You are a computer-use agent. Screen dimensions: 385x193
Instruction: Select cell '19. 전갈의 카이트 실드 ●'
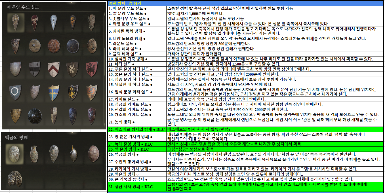point(137,110)
